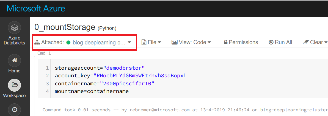Open the File dropdown menu
The height and width of the screenshot is (116, 328).
click(x=151, y=42)
